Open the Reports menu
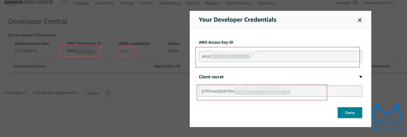 213,3
